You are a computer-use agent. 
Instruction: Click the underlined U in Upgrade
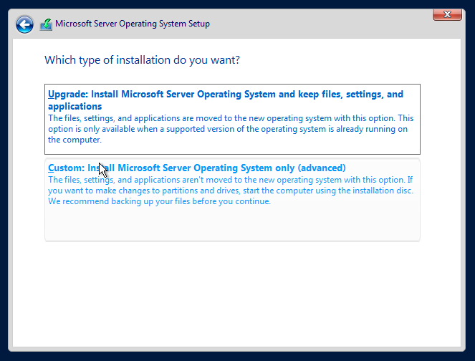(x=51, y=94)
